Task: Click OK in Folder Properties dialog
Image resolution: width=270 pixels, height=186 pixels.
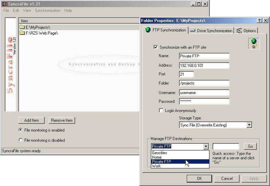Action: click(199, 179)
